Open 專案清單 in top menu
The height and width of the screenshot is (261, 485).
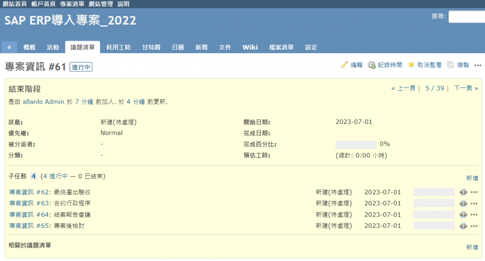[72, 4]
